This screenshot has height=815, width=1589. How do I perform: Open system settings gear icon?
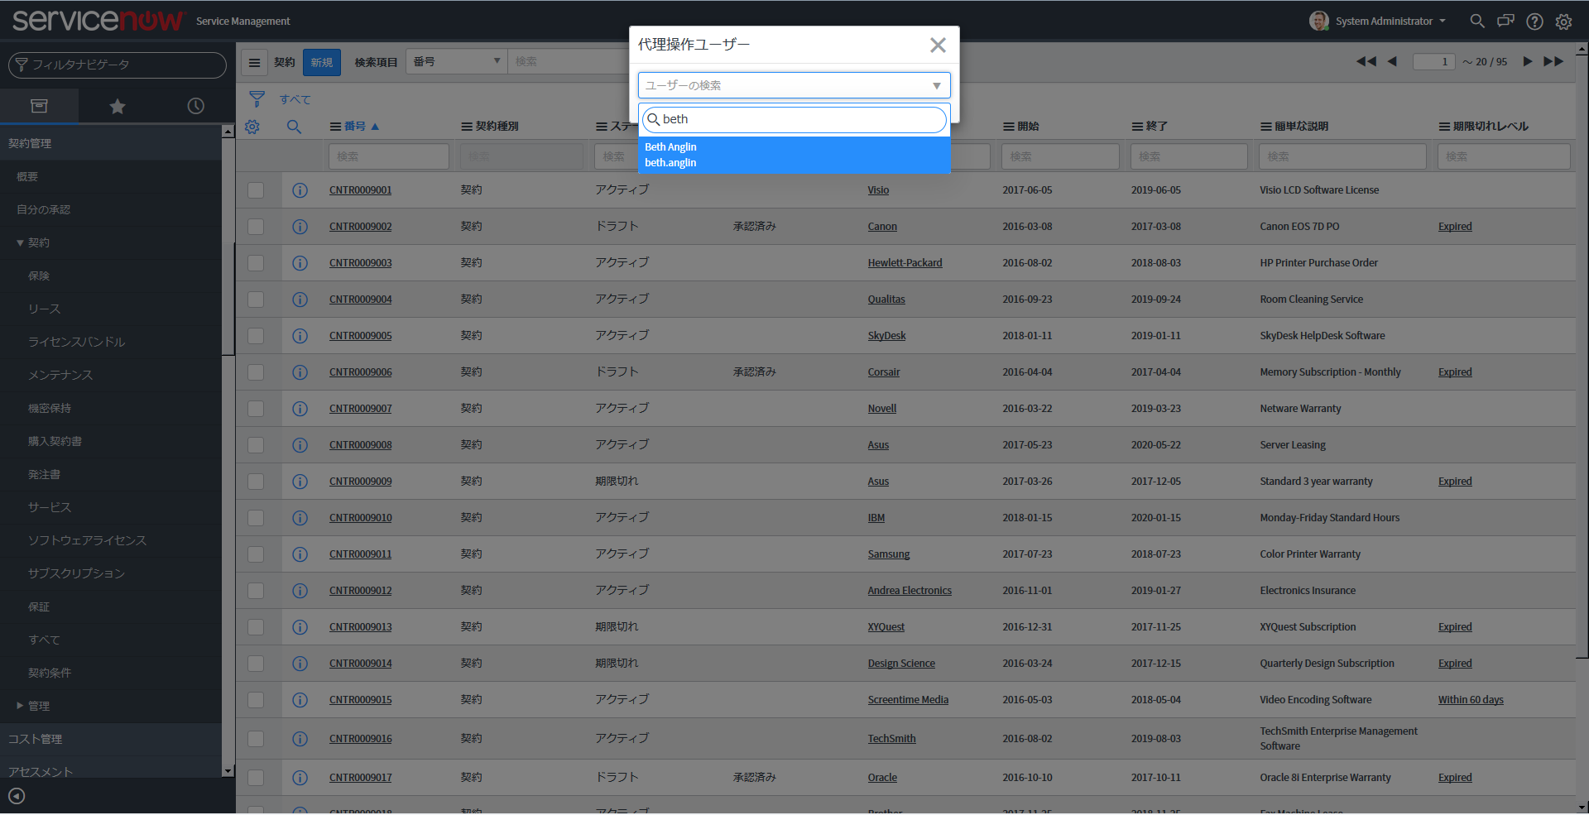(x=1563, y=22)
